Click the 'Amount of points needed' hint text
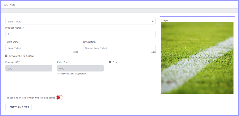The image size is (239, 116). point(72,74)
